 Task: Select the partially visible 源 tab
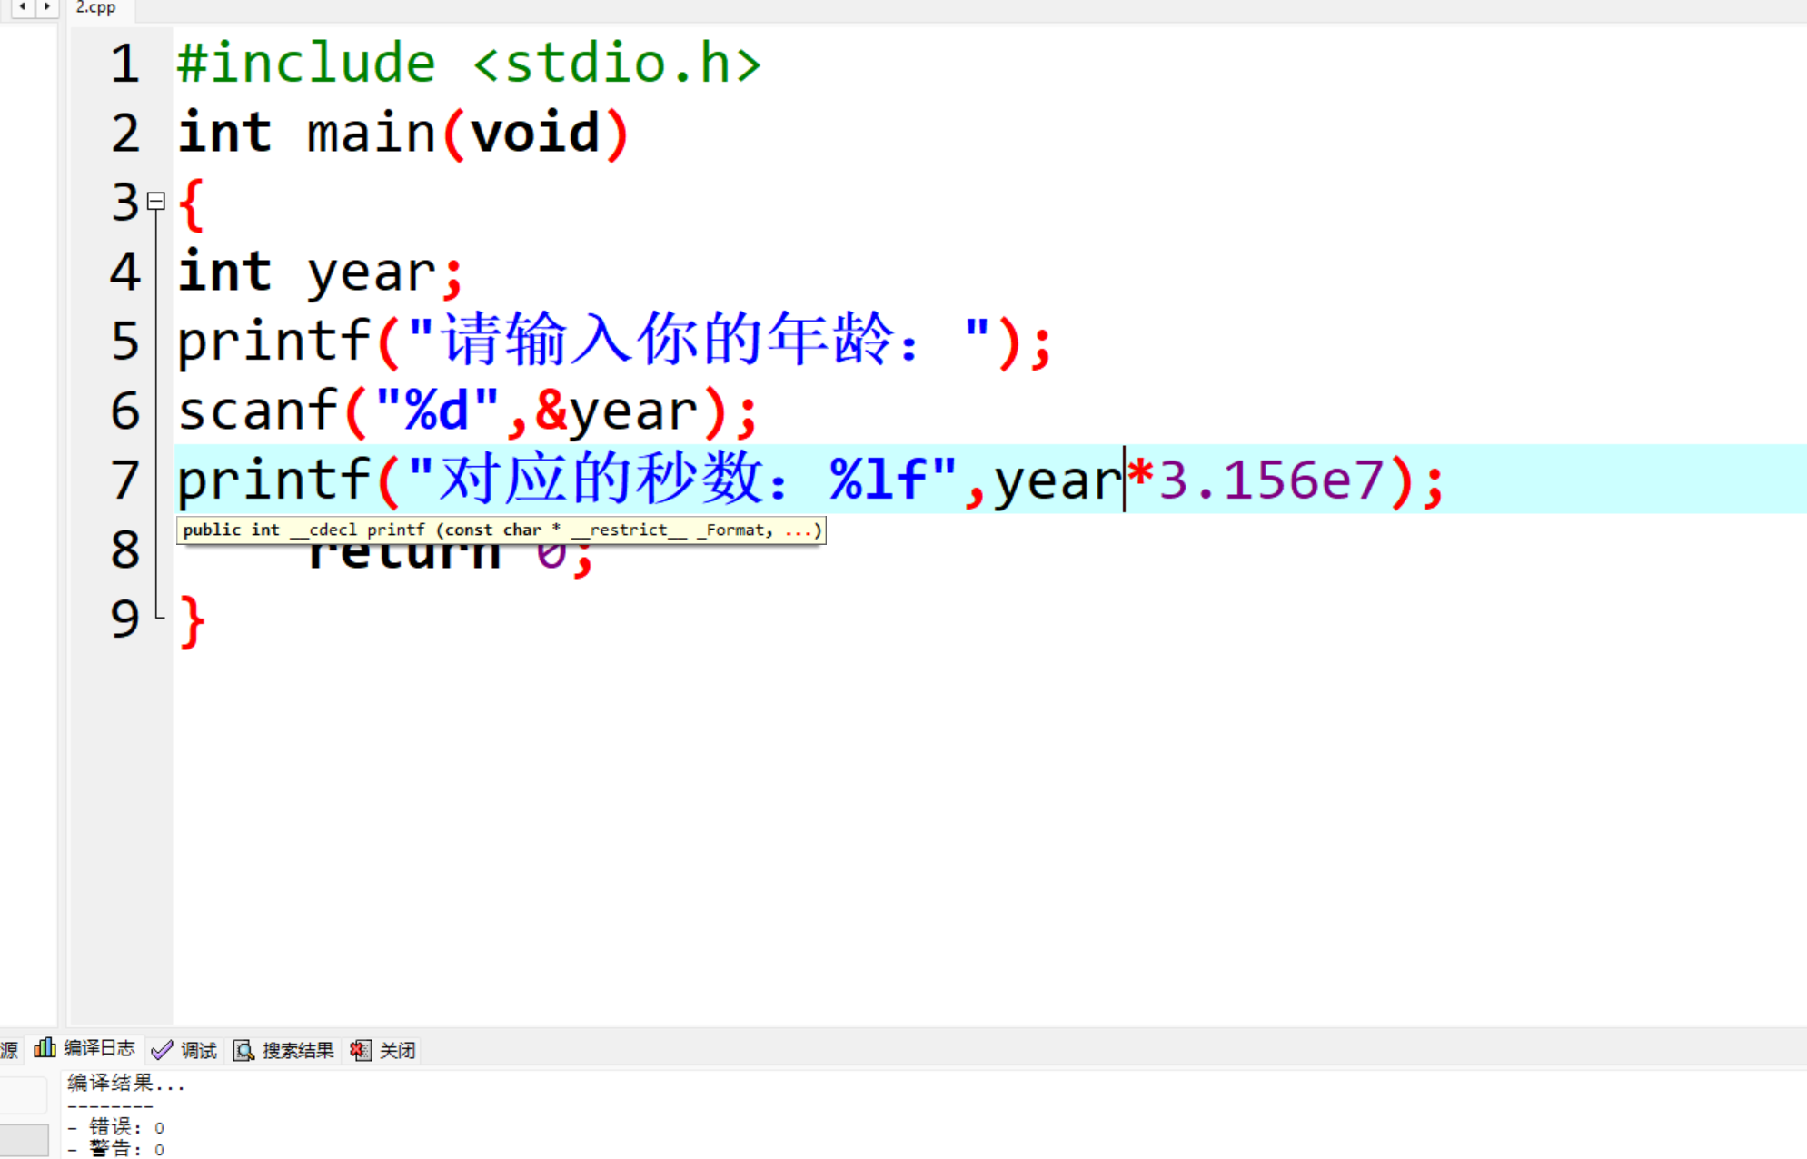point(9,1051)
